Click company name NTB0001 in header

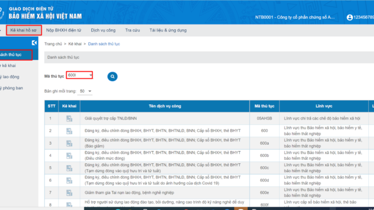pyautogui.click(x=295, y=17)
